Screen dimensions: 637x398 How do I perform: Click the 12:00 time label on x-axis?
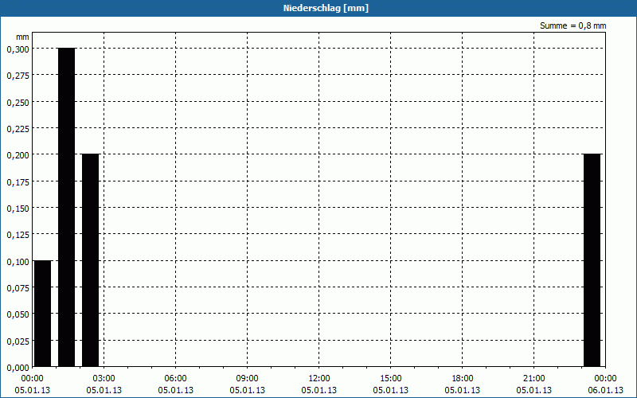click(319, 379)
